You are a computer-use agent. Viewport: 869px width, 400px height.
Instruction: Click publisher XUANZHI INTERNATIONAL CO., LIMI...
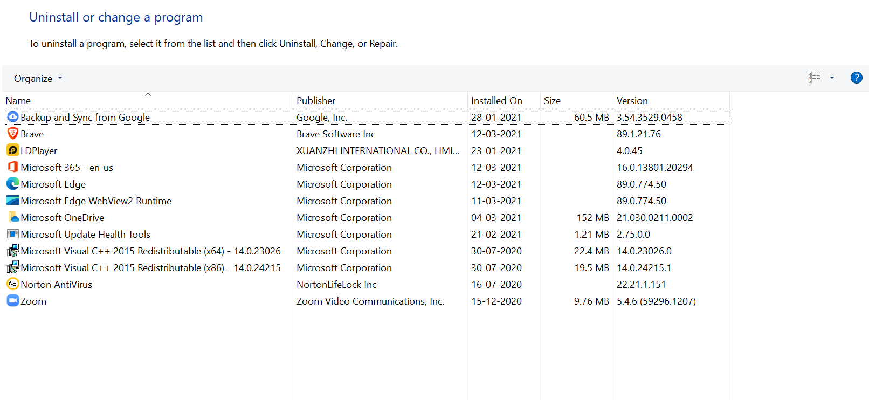tap(378, 151)
